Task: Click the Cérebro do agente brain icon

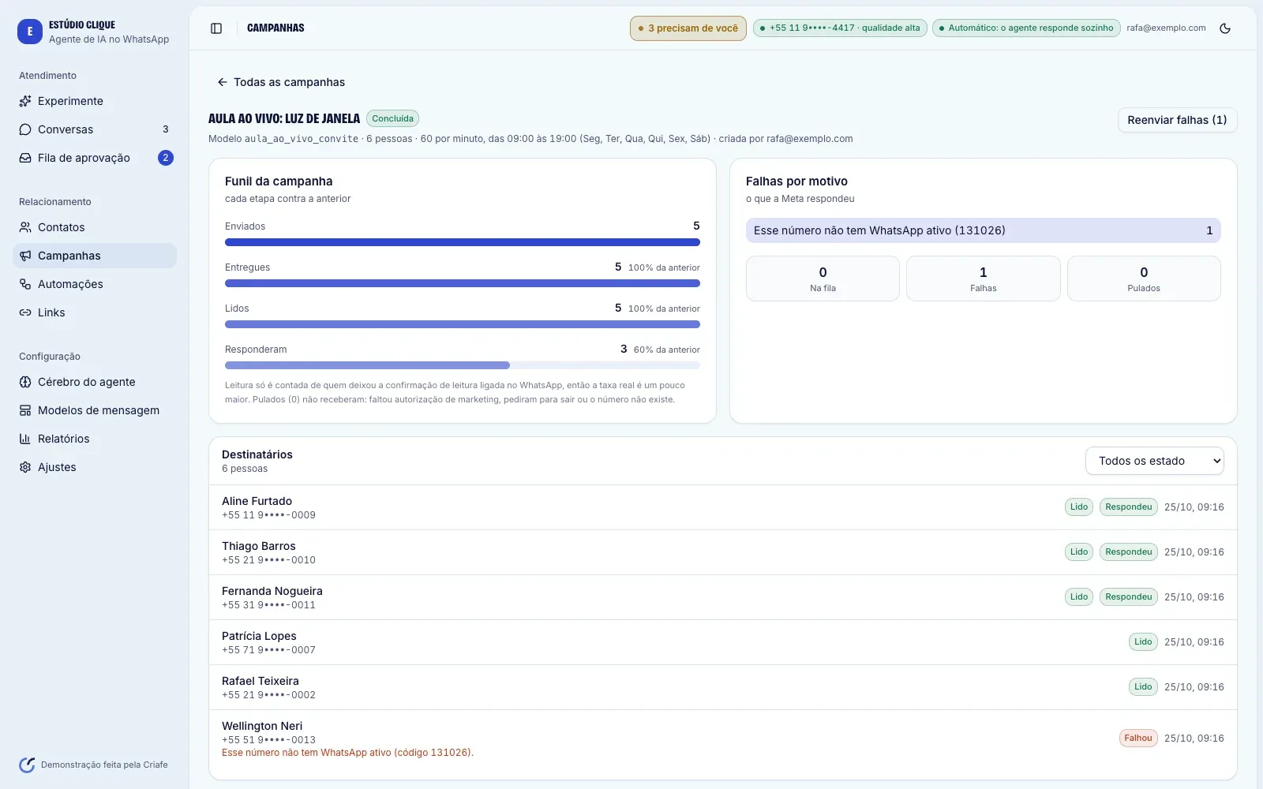Action: [25, 382]
